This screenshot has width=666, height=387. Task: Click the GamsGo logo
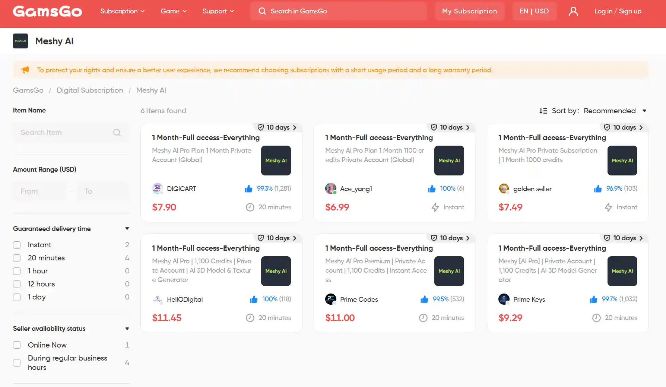47,11
